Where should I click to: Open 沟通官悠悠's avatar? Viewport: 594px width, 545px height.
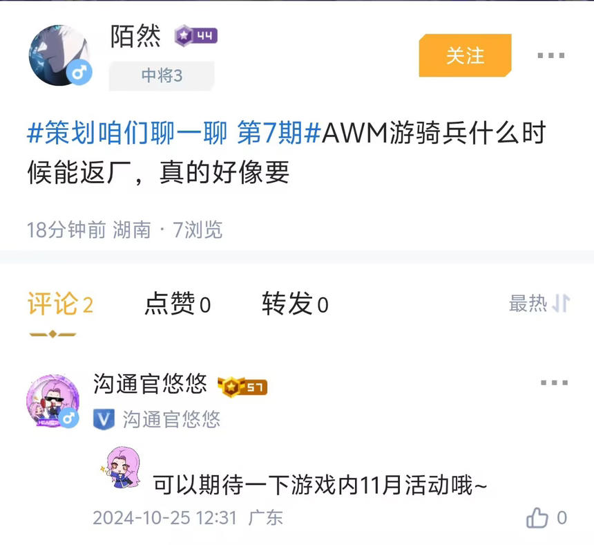click(x=52, y=400)
